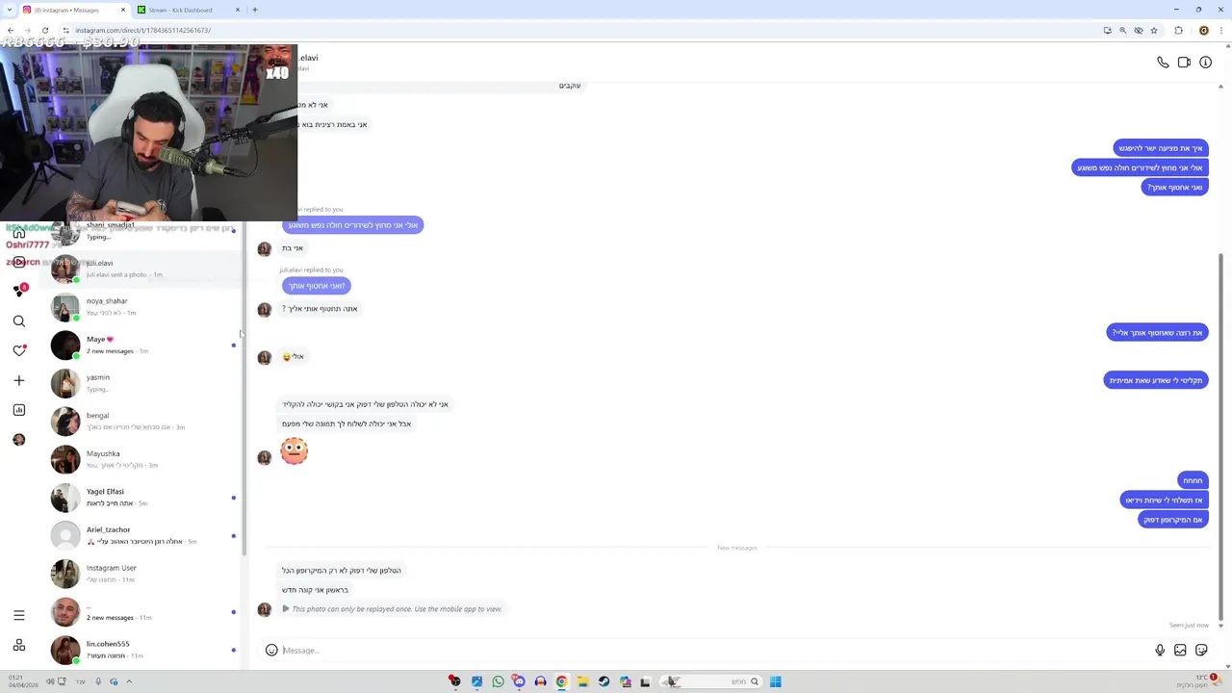The width and height of the screenshot is (1232, 693).
Task: Open a new browser tab
Action: [254, 10]
